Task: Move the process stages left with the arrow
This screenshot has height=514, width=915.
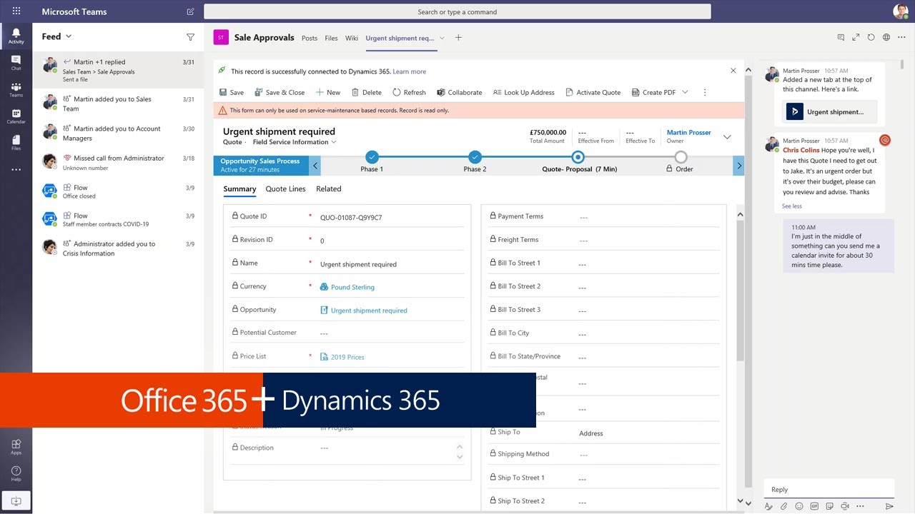Action: click(x=315, y=166)
